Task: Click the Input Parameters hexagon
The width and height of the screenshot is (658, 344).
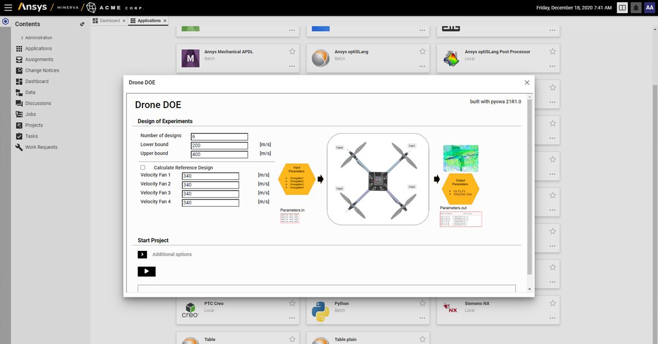Action: click(297, 178)
